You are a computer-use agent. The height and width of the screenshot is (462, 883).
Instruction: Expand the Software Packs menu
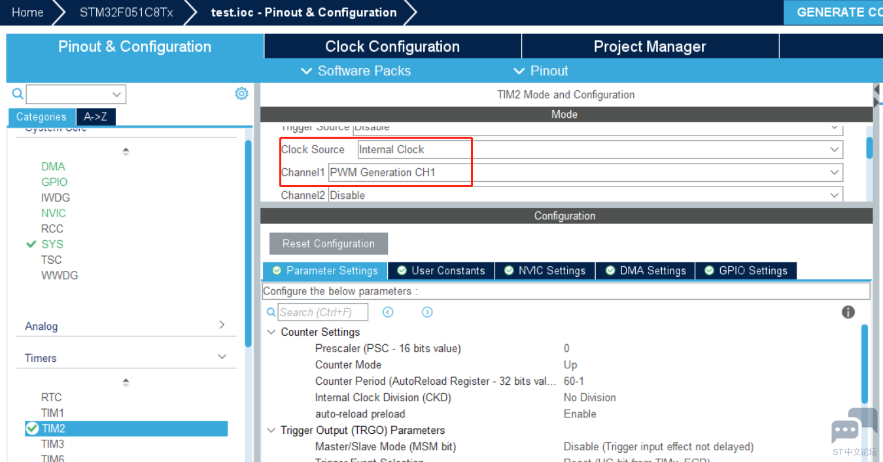[356, 71]
